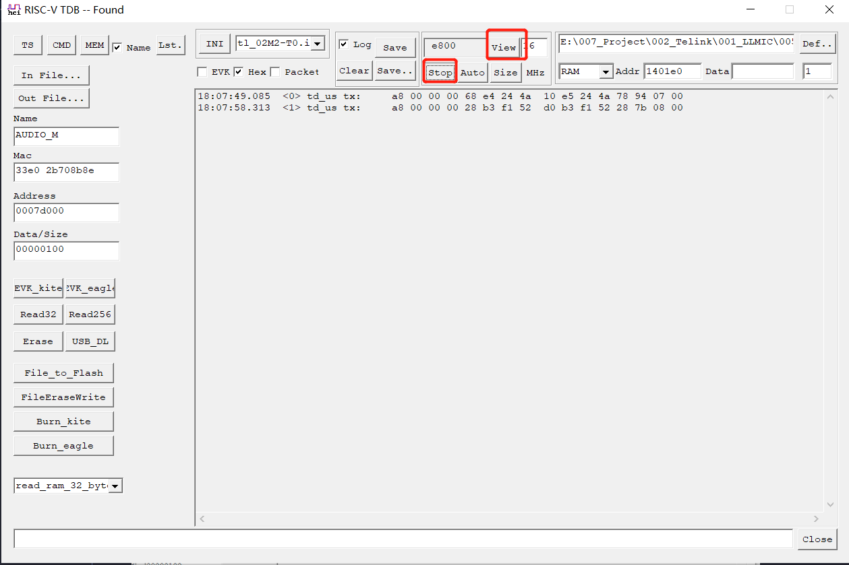Toggle the Hex display checkbox

[x=239, y=71]
